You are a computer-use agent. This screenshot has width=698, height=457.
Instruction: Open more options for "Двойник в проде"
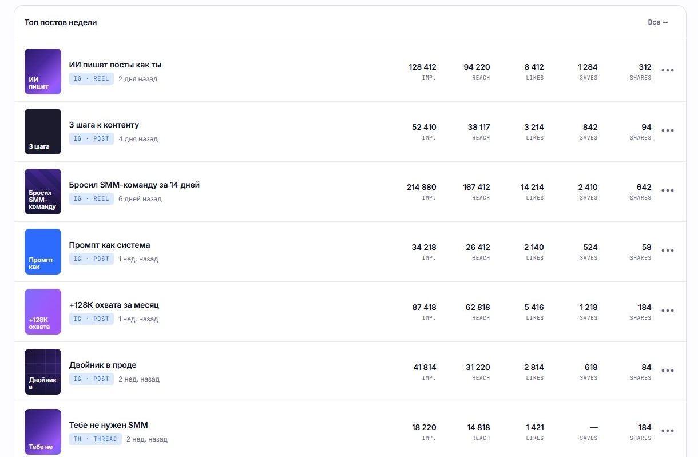coord(667,371)
